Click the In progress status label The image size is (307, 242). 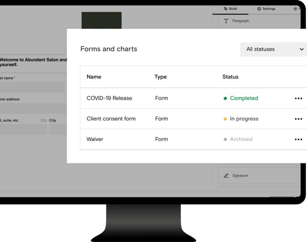[244, 119]
